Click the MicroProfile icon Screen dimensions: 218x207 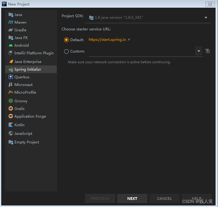point(11,92)
